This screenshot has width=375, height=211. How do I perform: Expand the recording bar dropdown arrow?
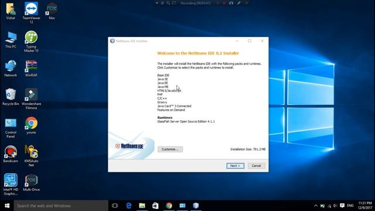click(x=157, y=3)
